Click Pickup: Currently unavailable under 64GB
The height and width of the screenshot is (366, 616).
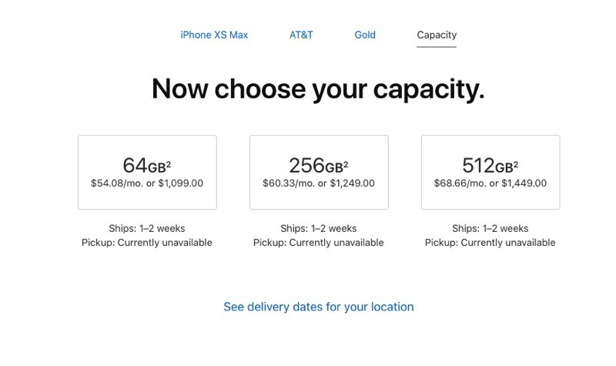(147, 242)
